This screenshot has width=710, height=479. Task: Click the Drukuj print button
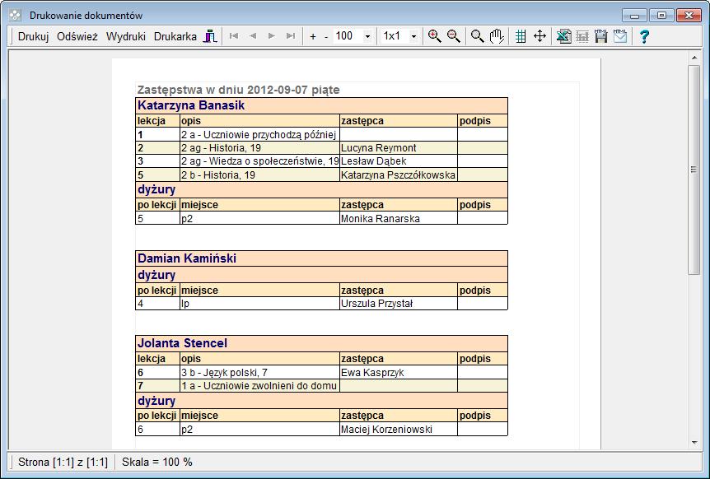(x=33, y=36)
